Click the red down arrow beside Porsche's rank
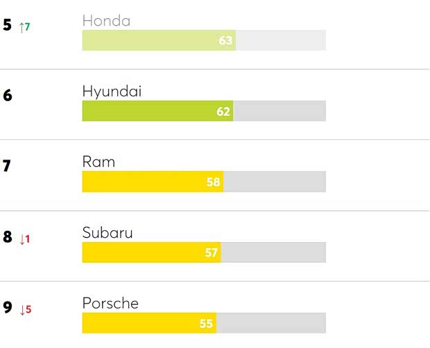This screenshot has height=348, width=430. click(x=23, y=310)
